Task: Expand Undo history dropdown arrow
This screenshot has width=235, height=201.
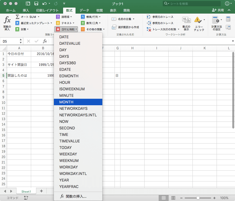Action: click(x=49, y=4)
